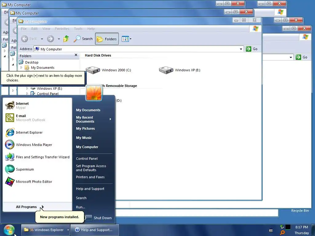Viewport: 315px width, 236px height.
Task: Expand the Address bar dropdown
Action: pyautogui.click(x=241, y=49)
